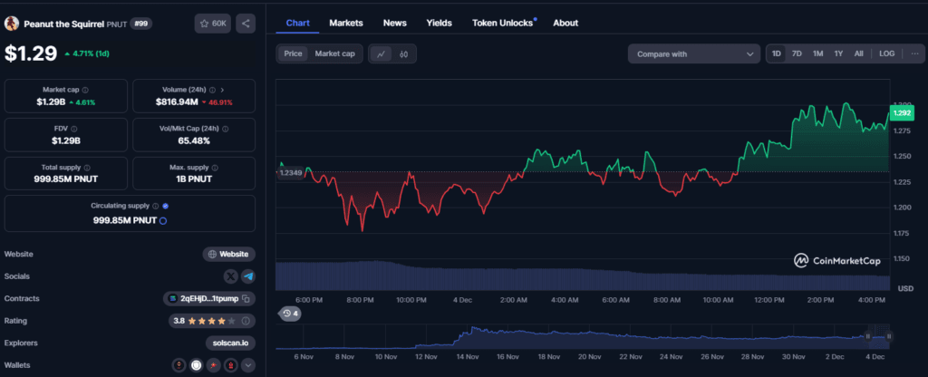Open Volume (24h) details arrow
Screen dimensions: 928x377
tap(222, 90)
